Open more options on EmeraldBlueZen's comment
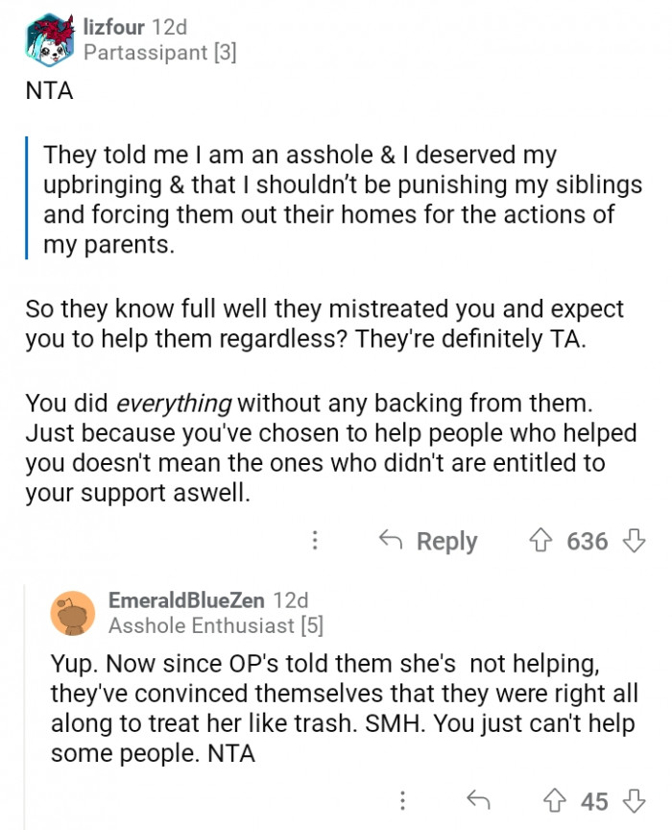The height and width of the screenshot is (830, 672). (403, 800)
